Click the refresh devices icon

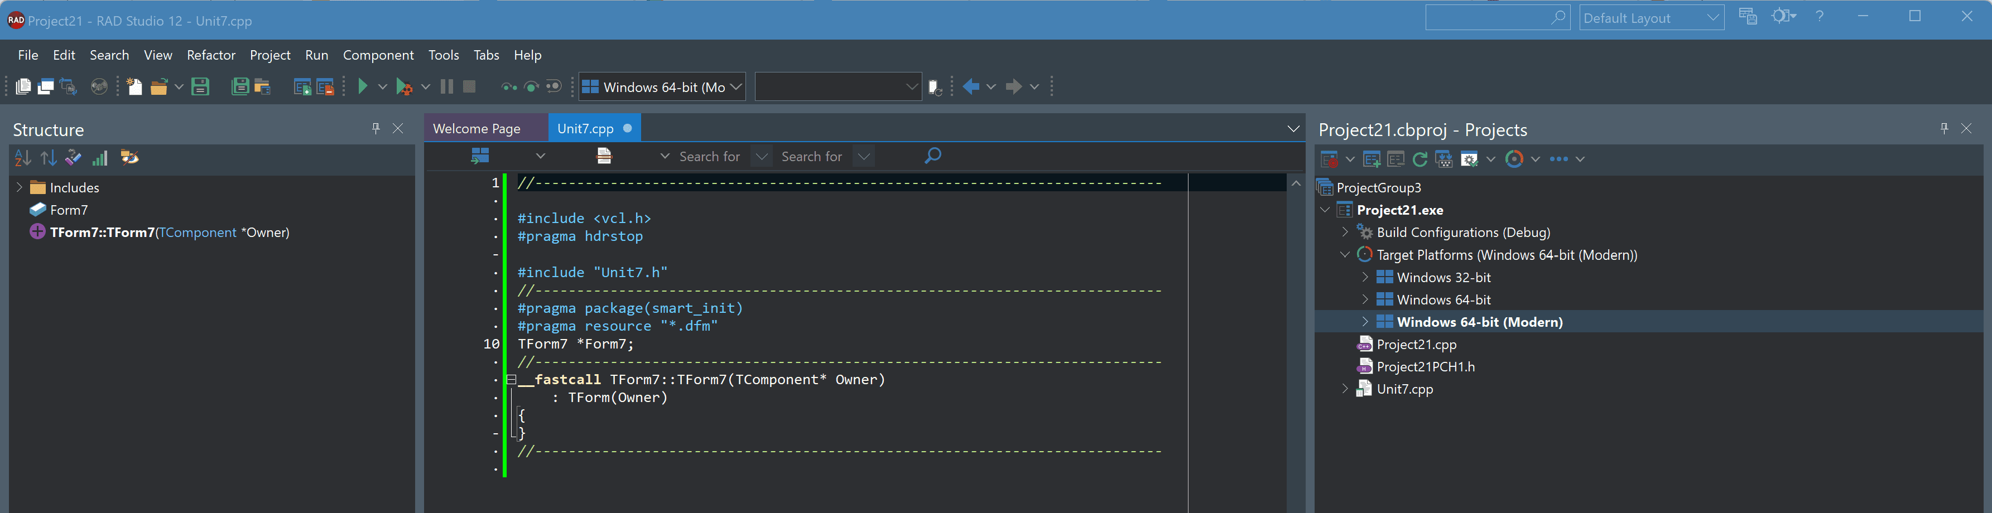[x=935, y=88]
